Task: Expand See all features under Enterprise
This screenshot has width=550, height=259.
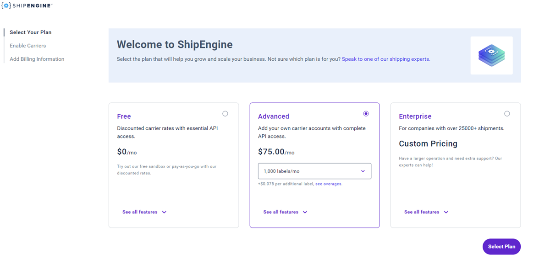Action: [x=426, y=212]
